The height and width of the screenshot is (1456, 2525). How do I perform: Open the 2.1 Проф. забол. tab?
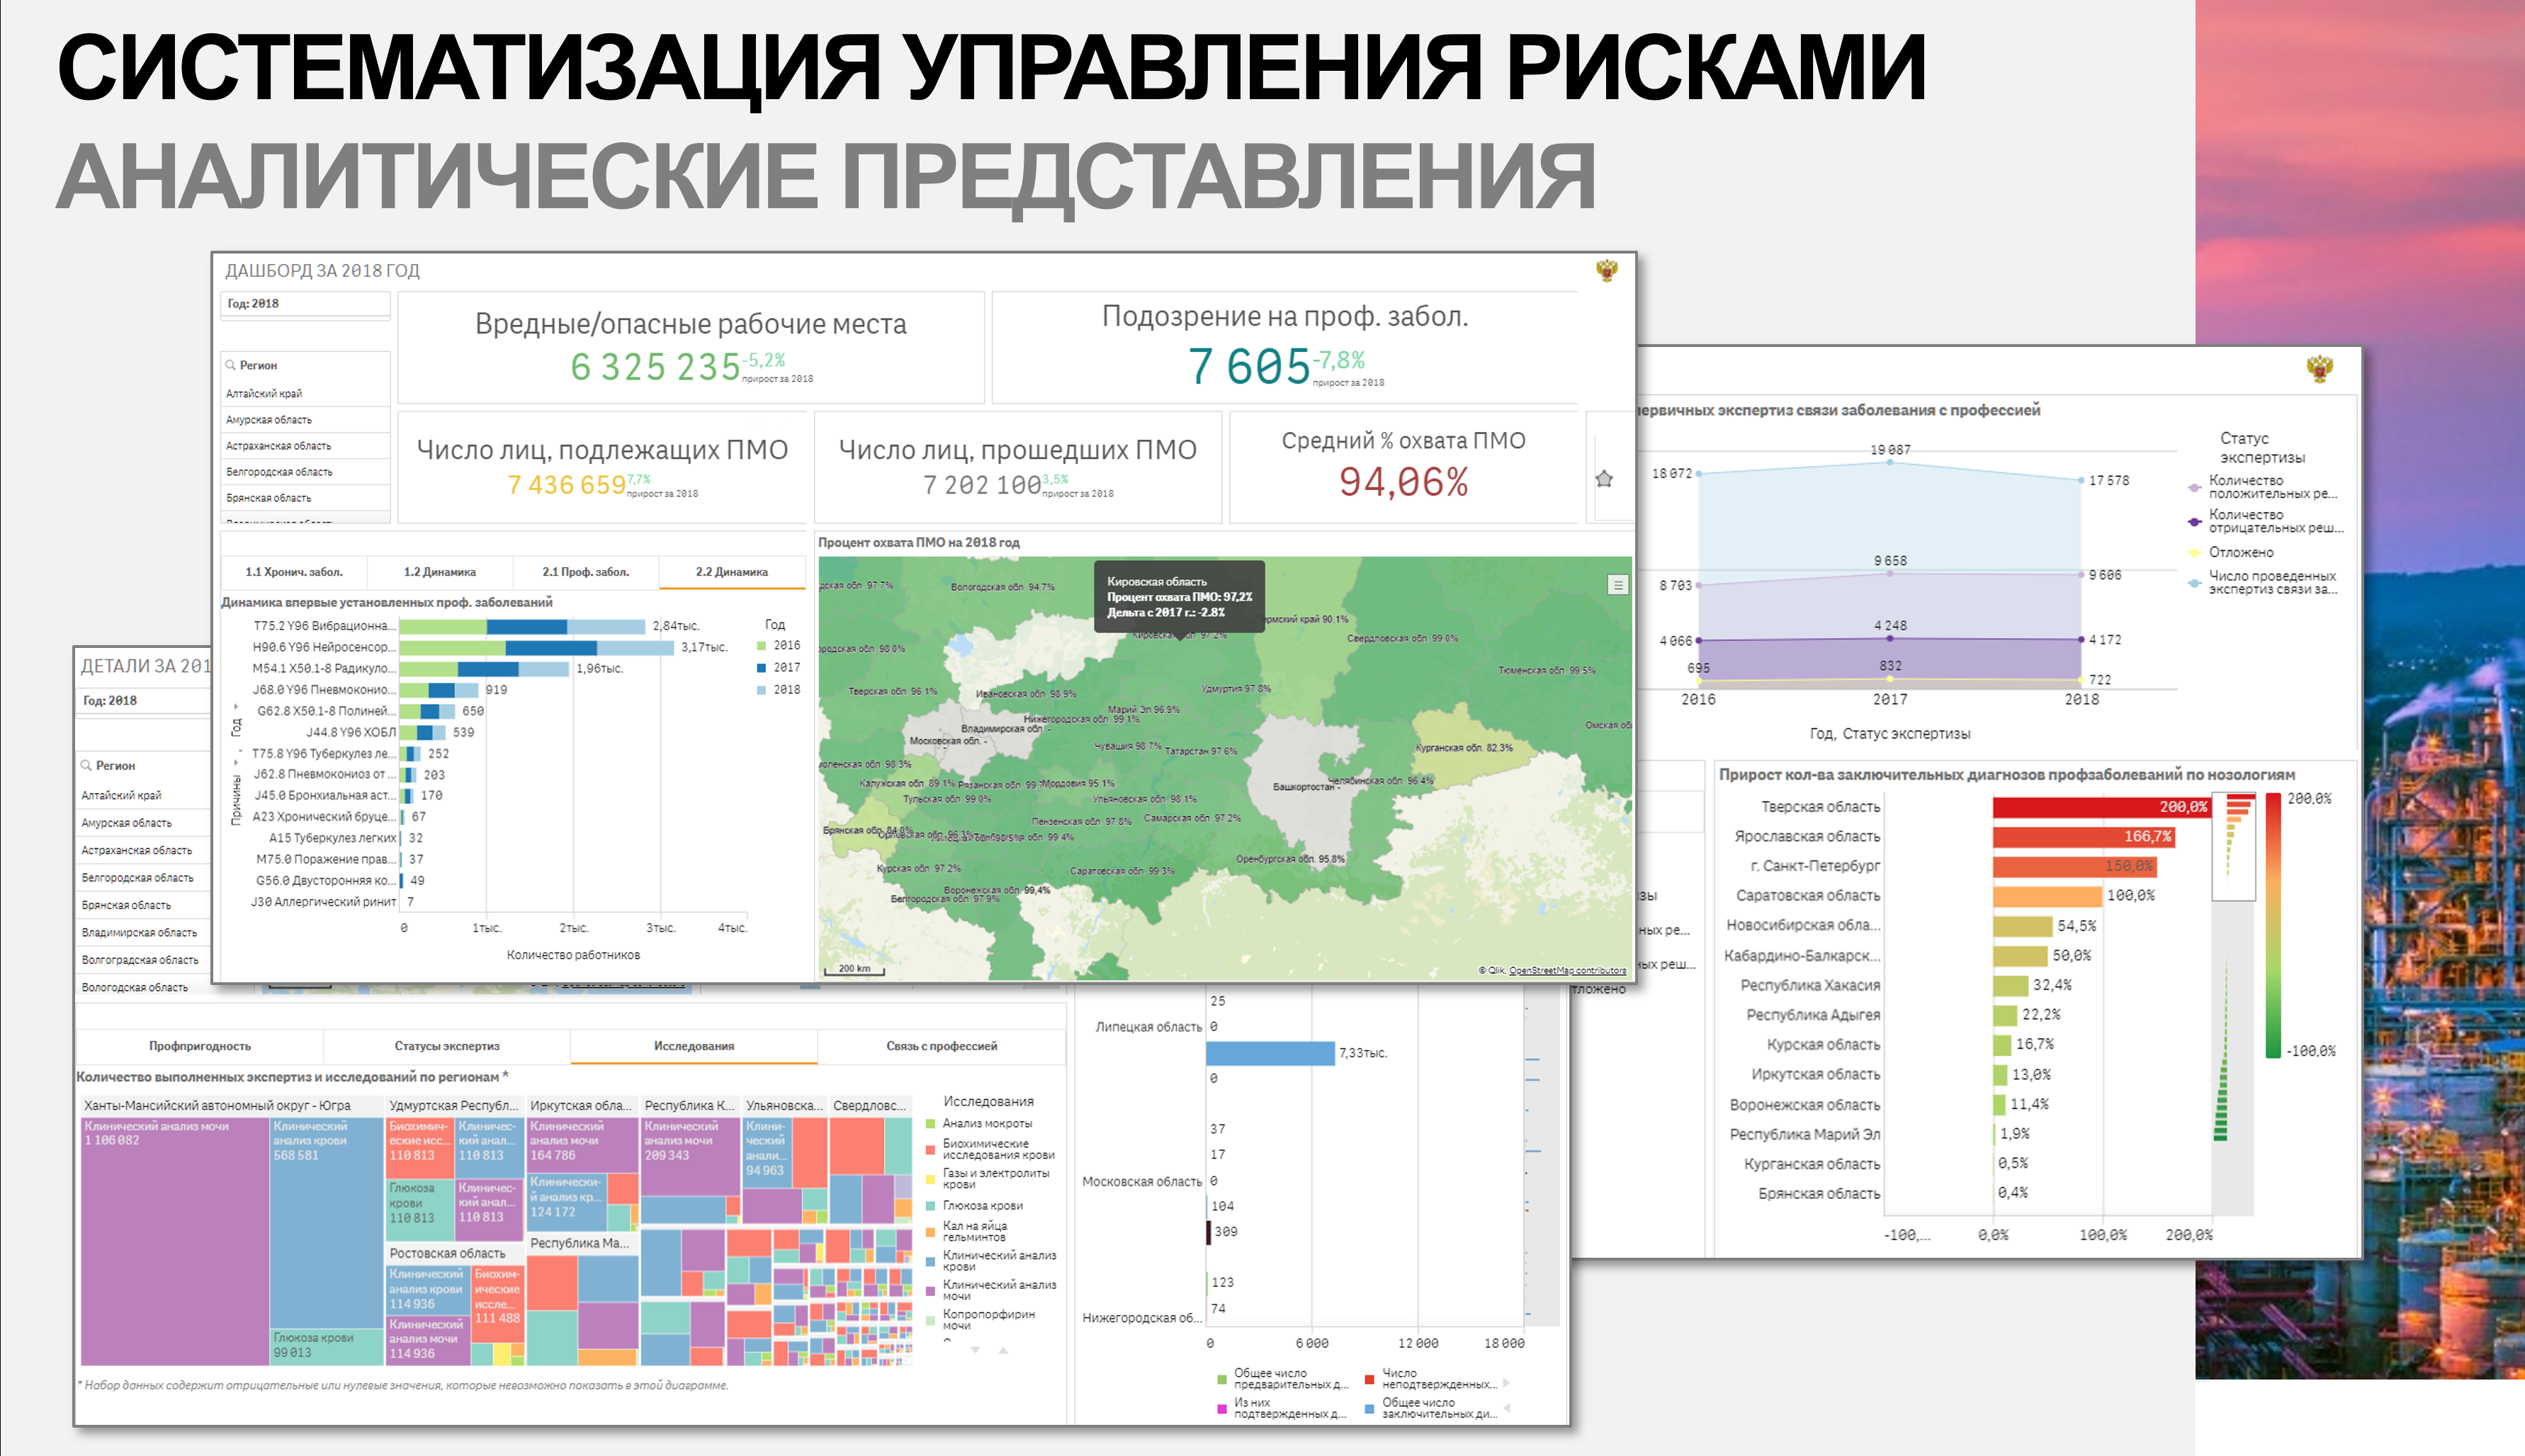[x=585, y=572]
